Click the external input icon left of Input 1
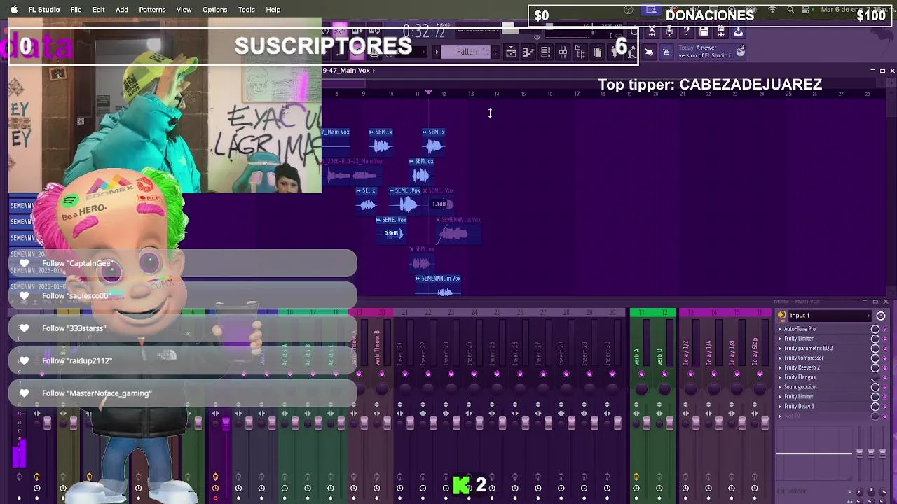897x504 pixels. point(781,316)
